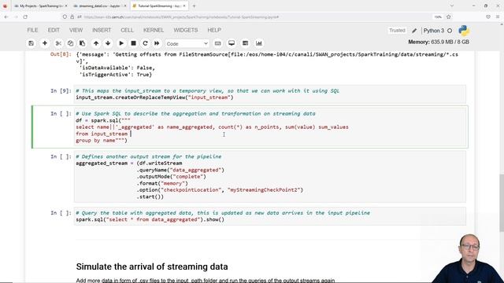The width and height of the screenshot is (504, 283).
Task: Click the 150% zoom level indicator
Action: click(438, 17)
